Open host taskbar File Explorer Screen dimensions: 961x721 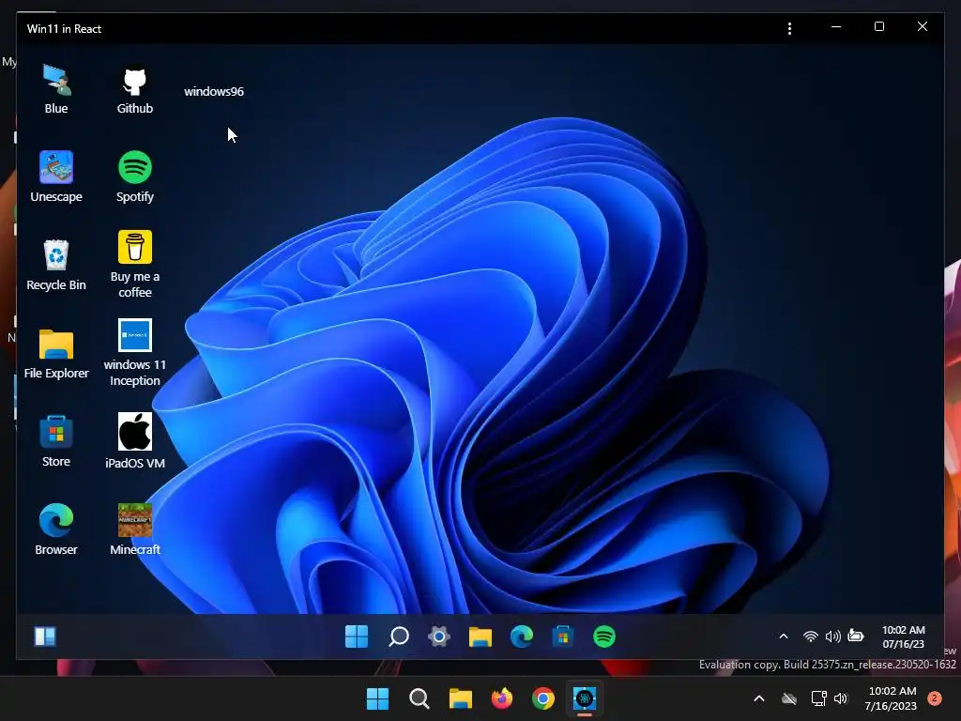(x=460, y=698)
